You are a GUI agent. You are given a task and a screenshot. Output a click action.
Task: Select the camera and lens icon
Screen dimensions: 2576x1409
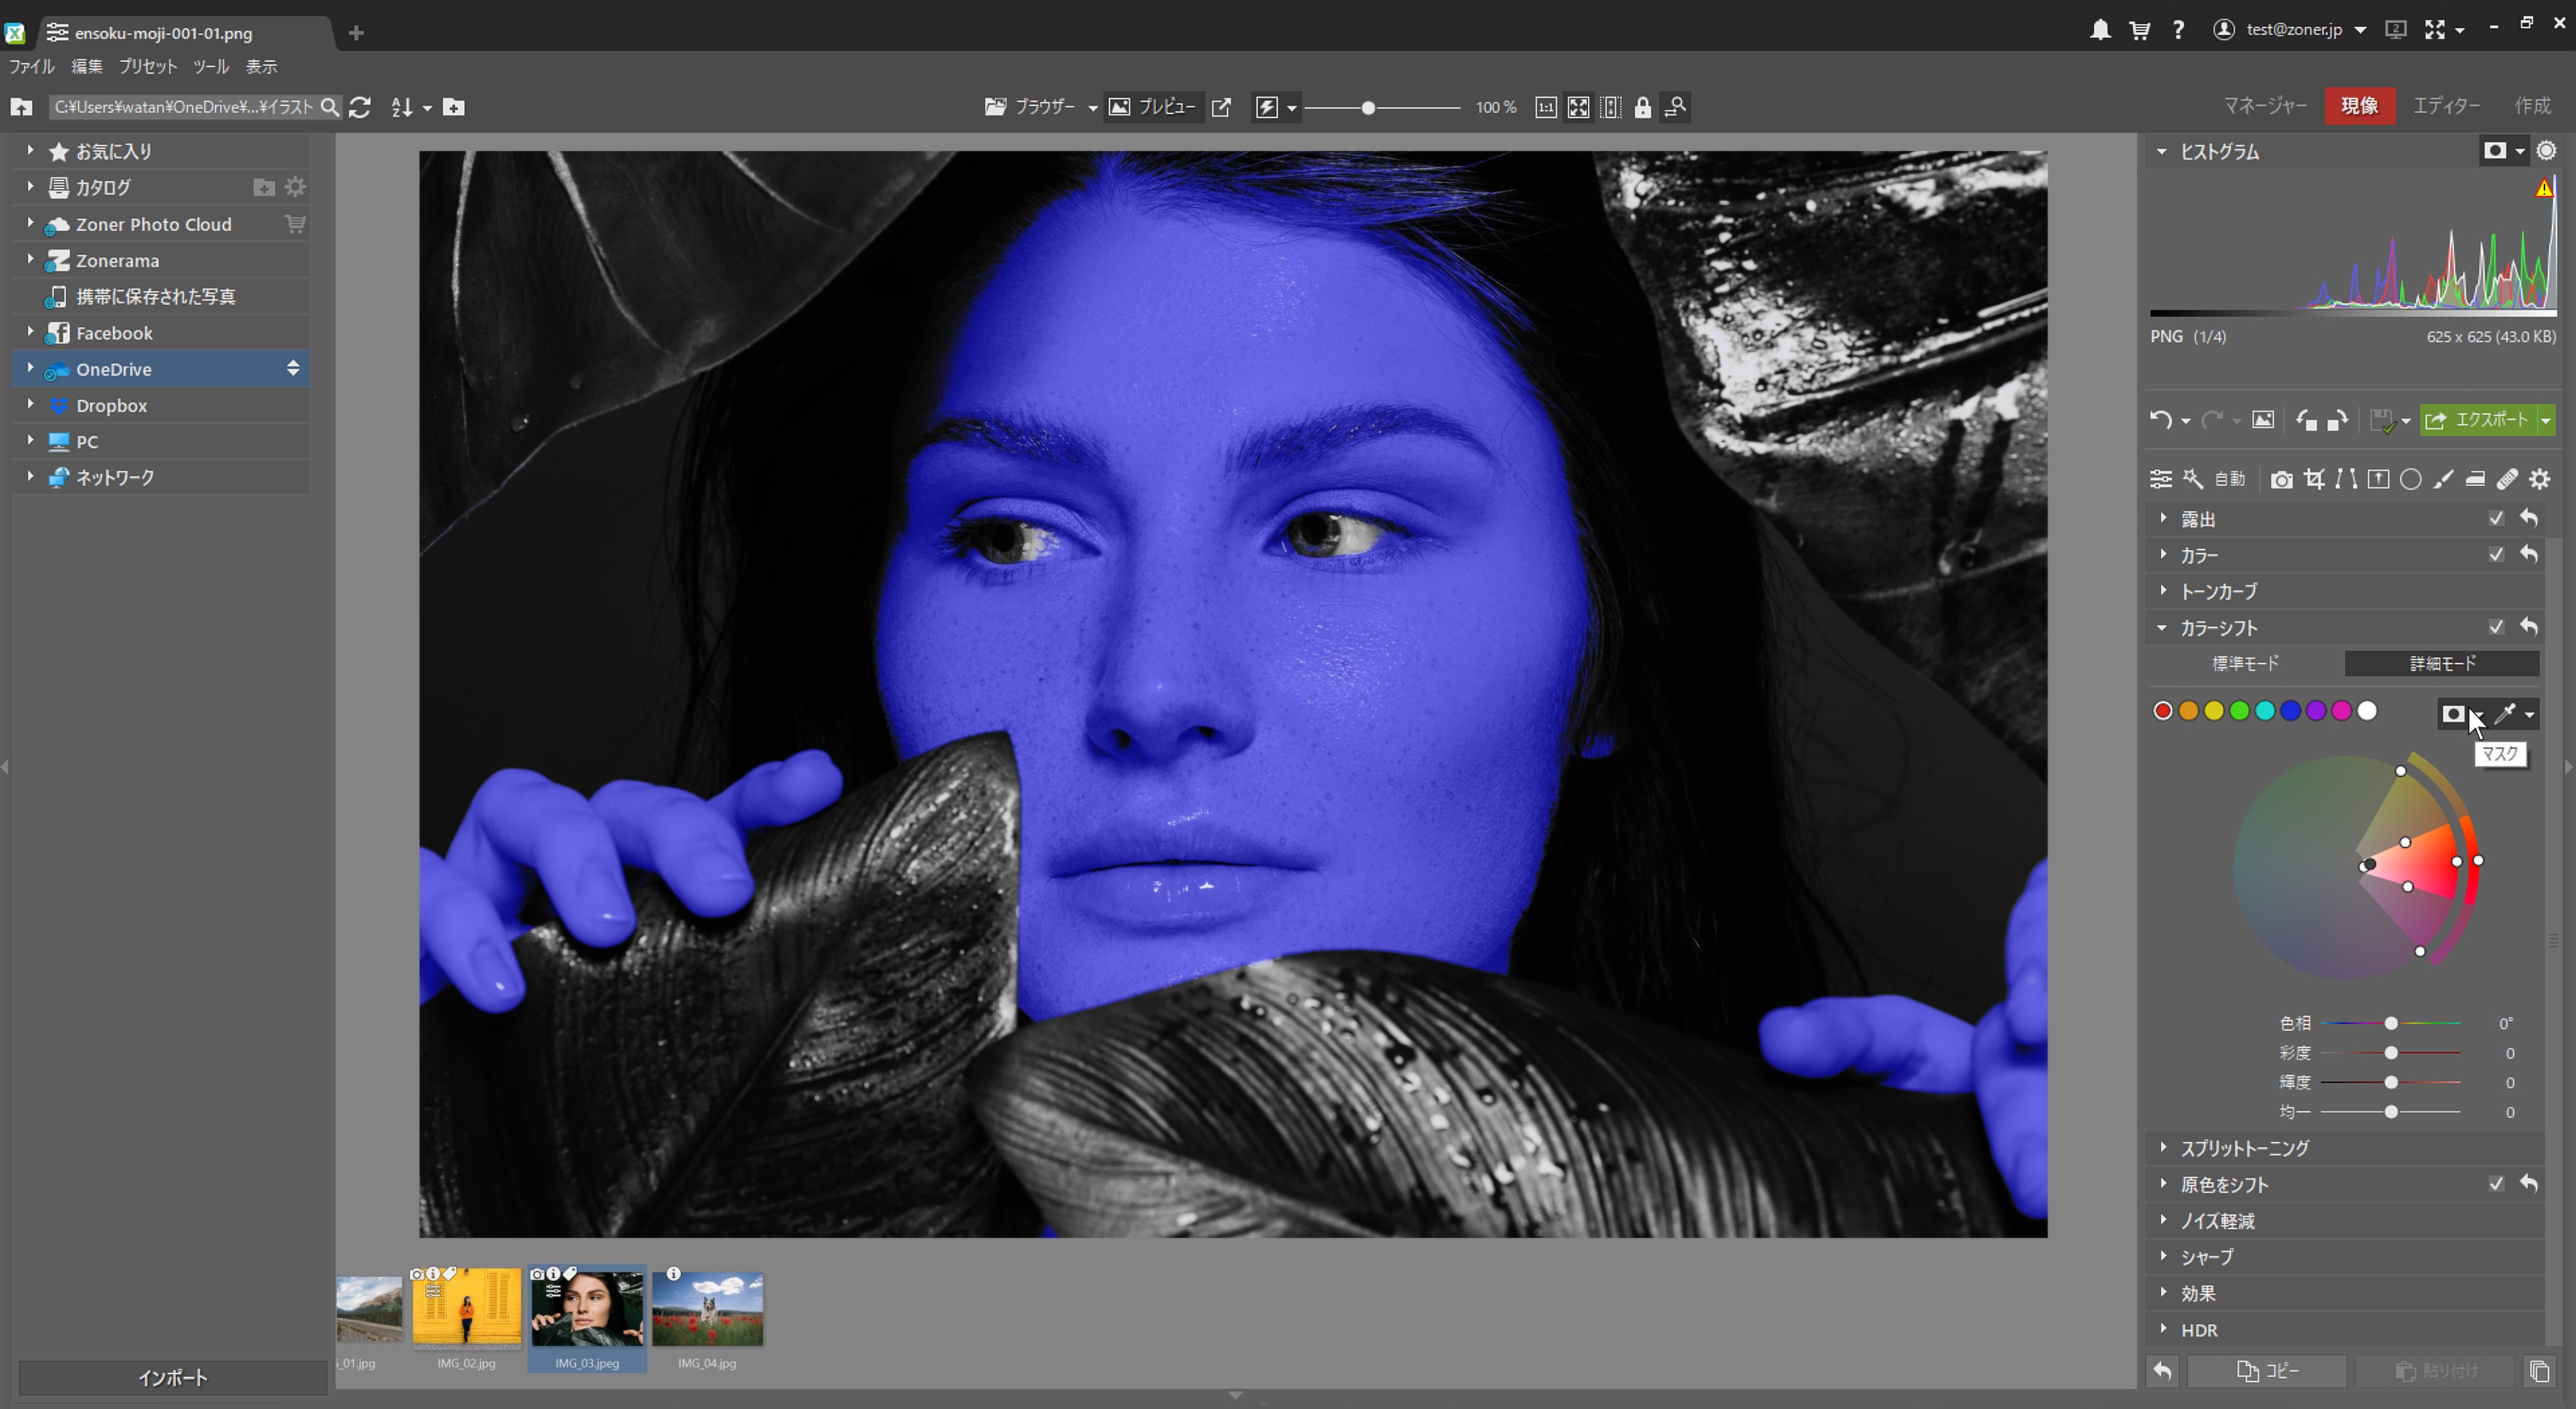pos(2281,480)
